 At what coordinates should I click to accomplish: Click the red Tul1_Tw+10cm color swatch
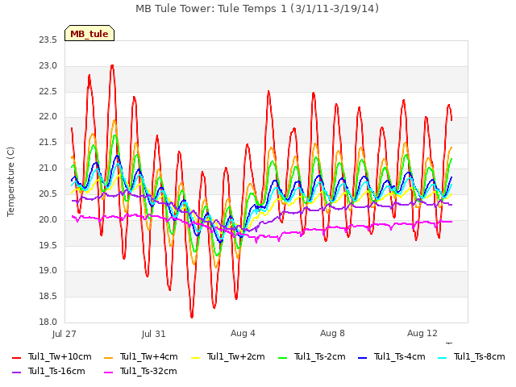pos(16,358)
